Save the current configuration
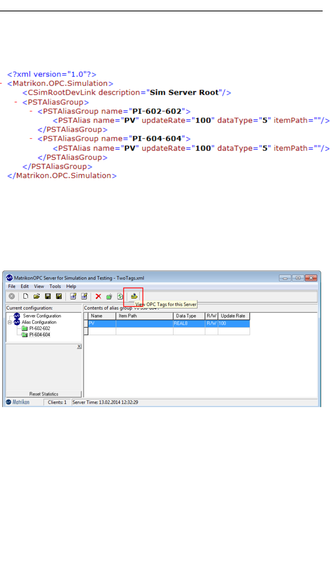 tap(48, 296)
